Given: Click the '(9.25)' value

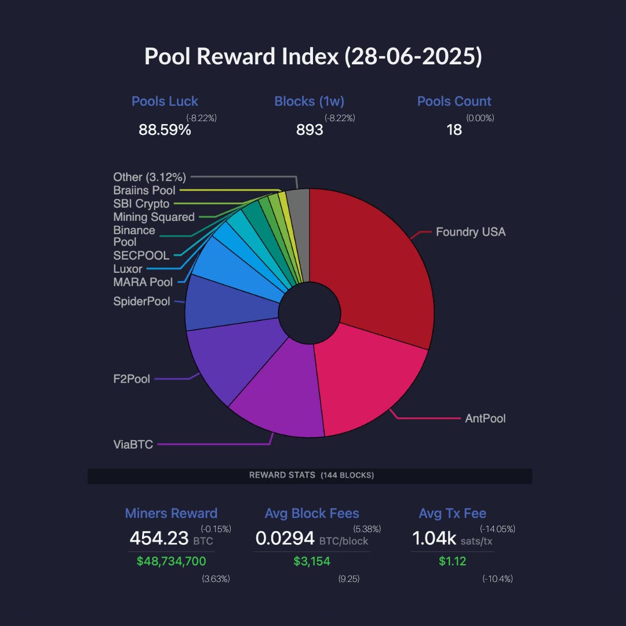Looking at the screenshot, I should 349,579.
